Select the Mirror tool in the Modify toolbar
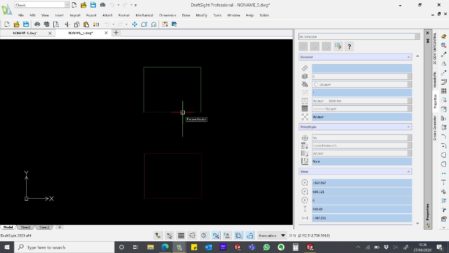Image resolution: width=449 pixels, height=253 pixels. tap(444, 63)
